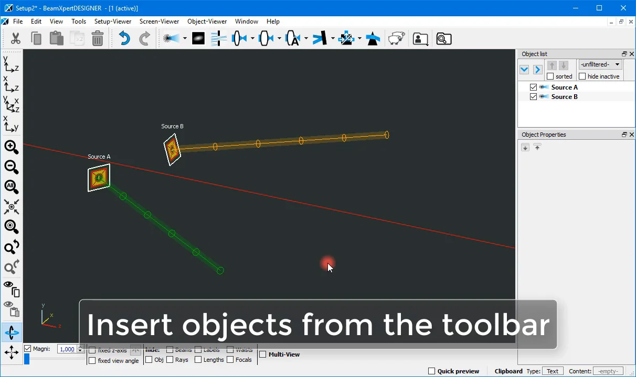Click the eye with copy view icon
The image size is (636, 377).
(x=12, y=289)
